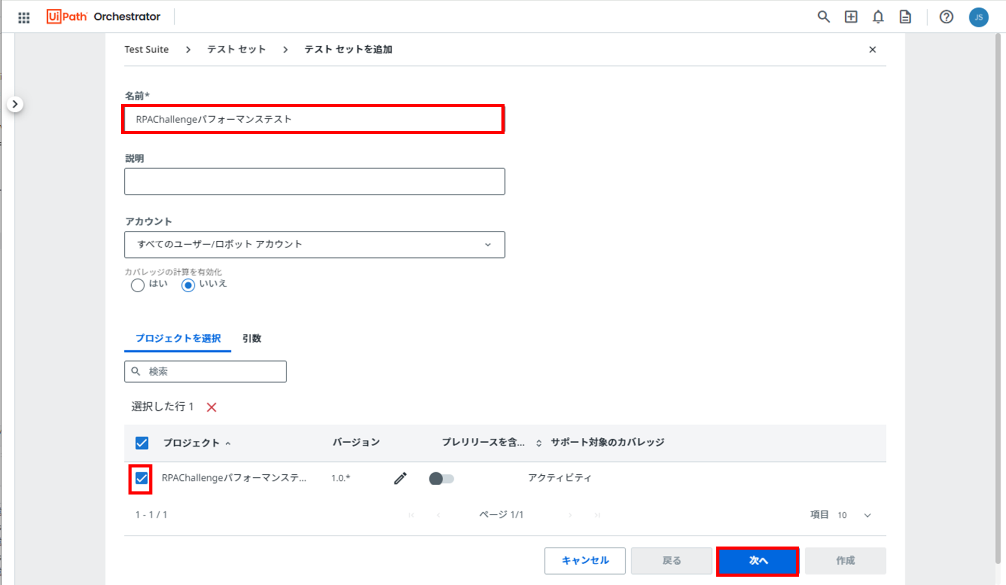Switch to the 引数 tab
This screenshot has width=1006, height=585.
(x=252, y=339)
